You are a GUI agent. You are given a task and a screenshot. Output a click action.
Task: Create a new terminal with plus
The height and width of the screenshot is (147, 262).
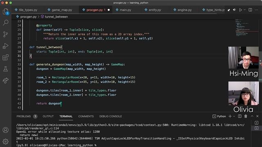coord(230,116)
